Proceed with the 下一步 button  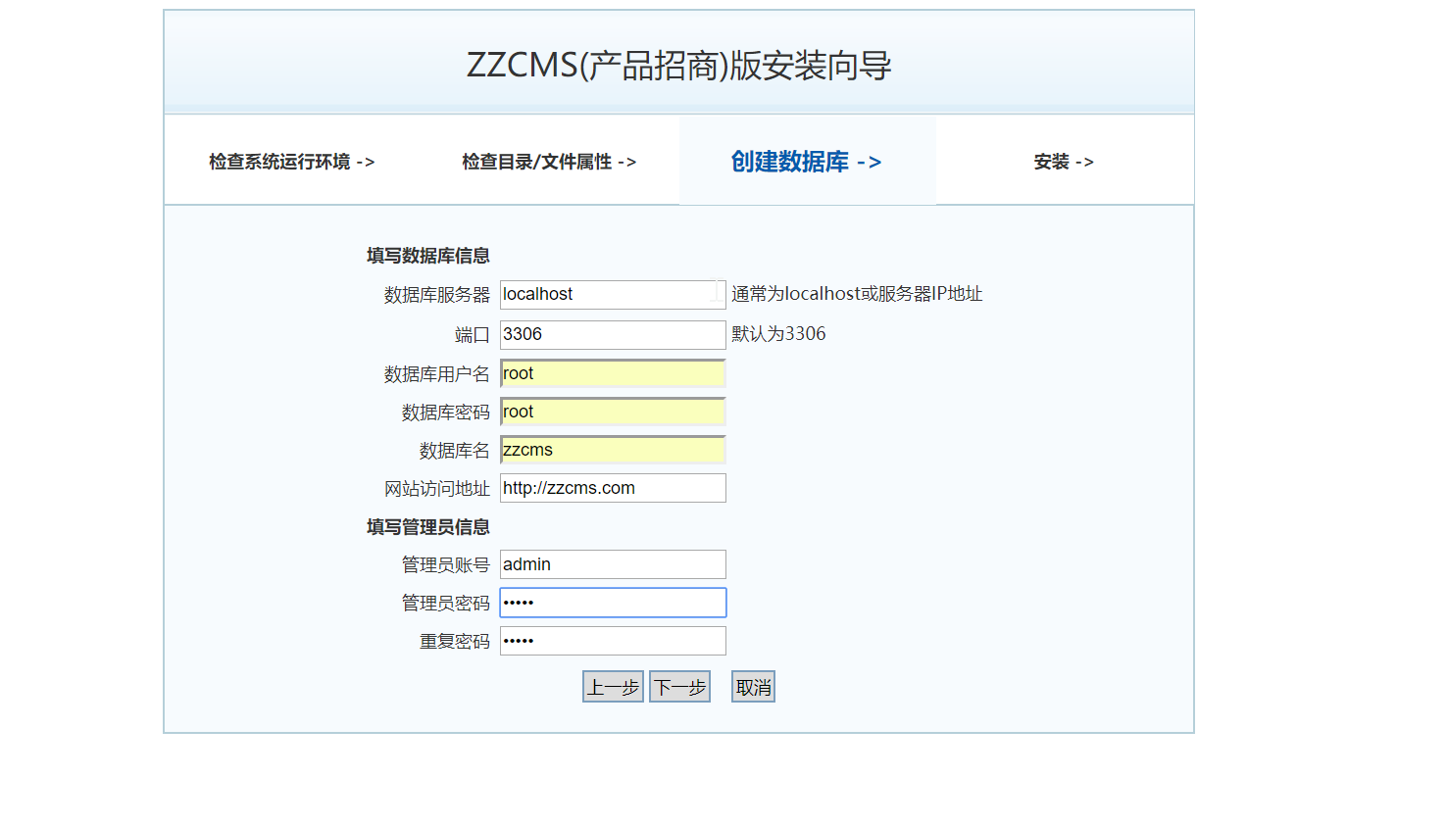(x=679, y=687)
